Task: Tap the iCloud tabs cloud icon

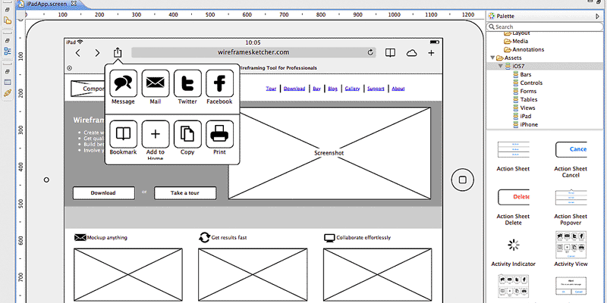Action: pos(411,53)
